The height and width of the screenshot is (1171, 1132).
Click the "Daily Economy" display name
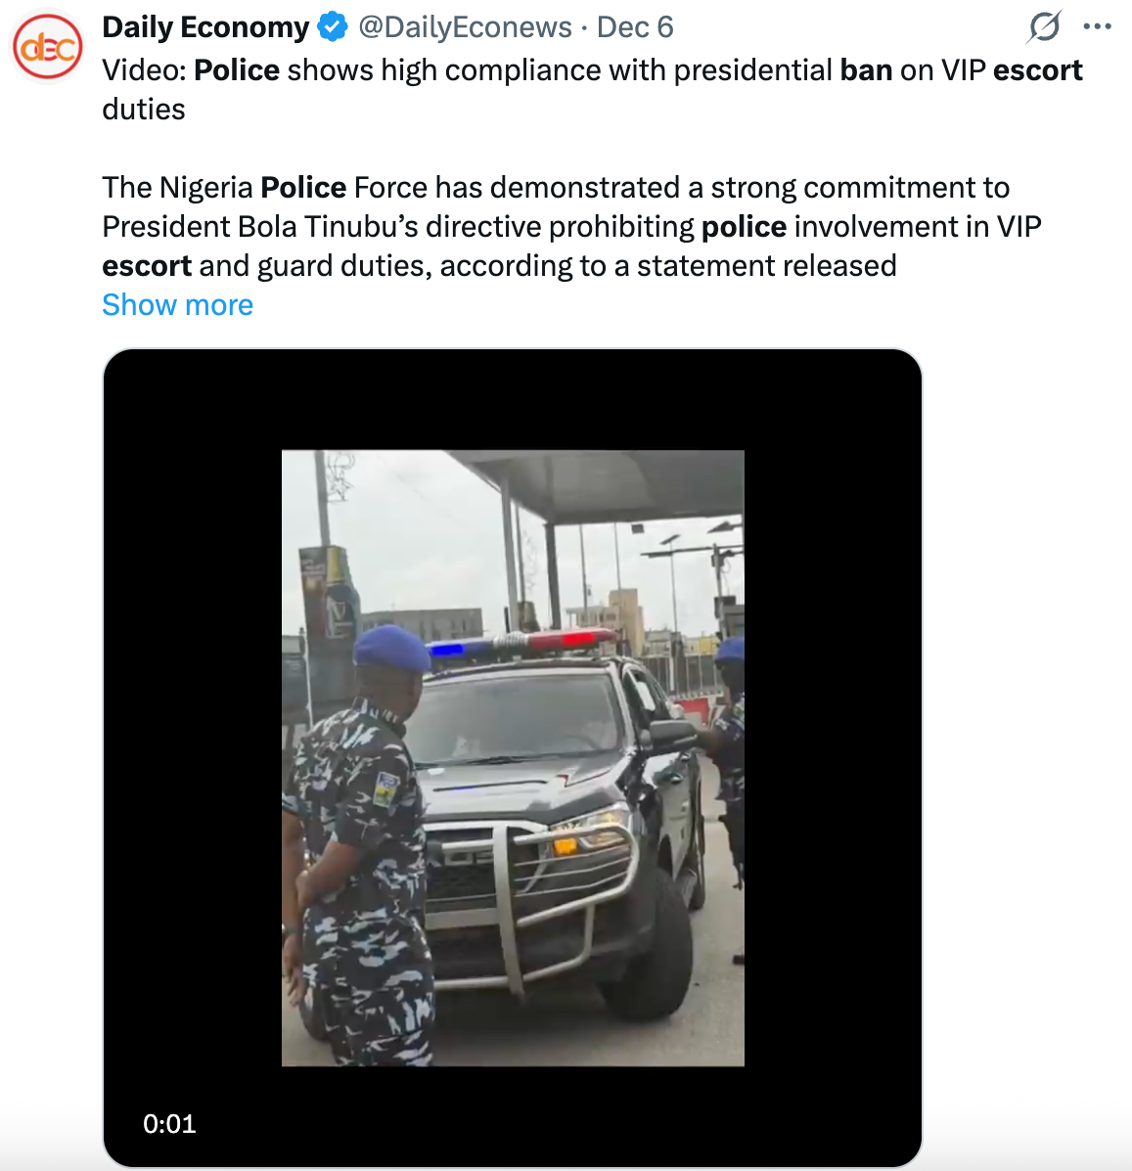pyautogui.click(x=205, y=27)
